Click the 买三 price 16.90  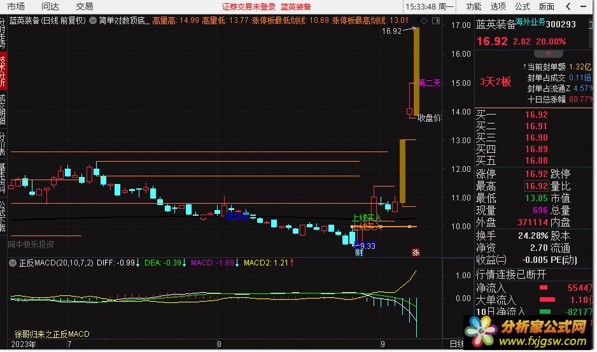[x=536, y=137]
